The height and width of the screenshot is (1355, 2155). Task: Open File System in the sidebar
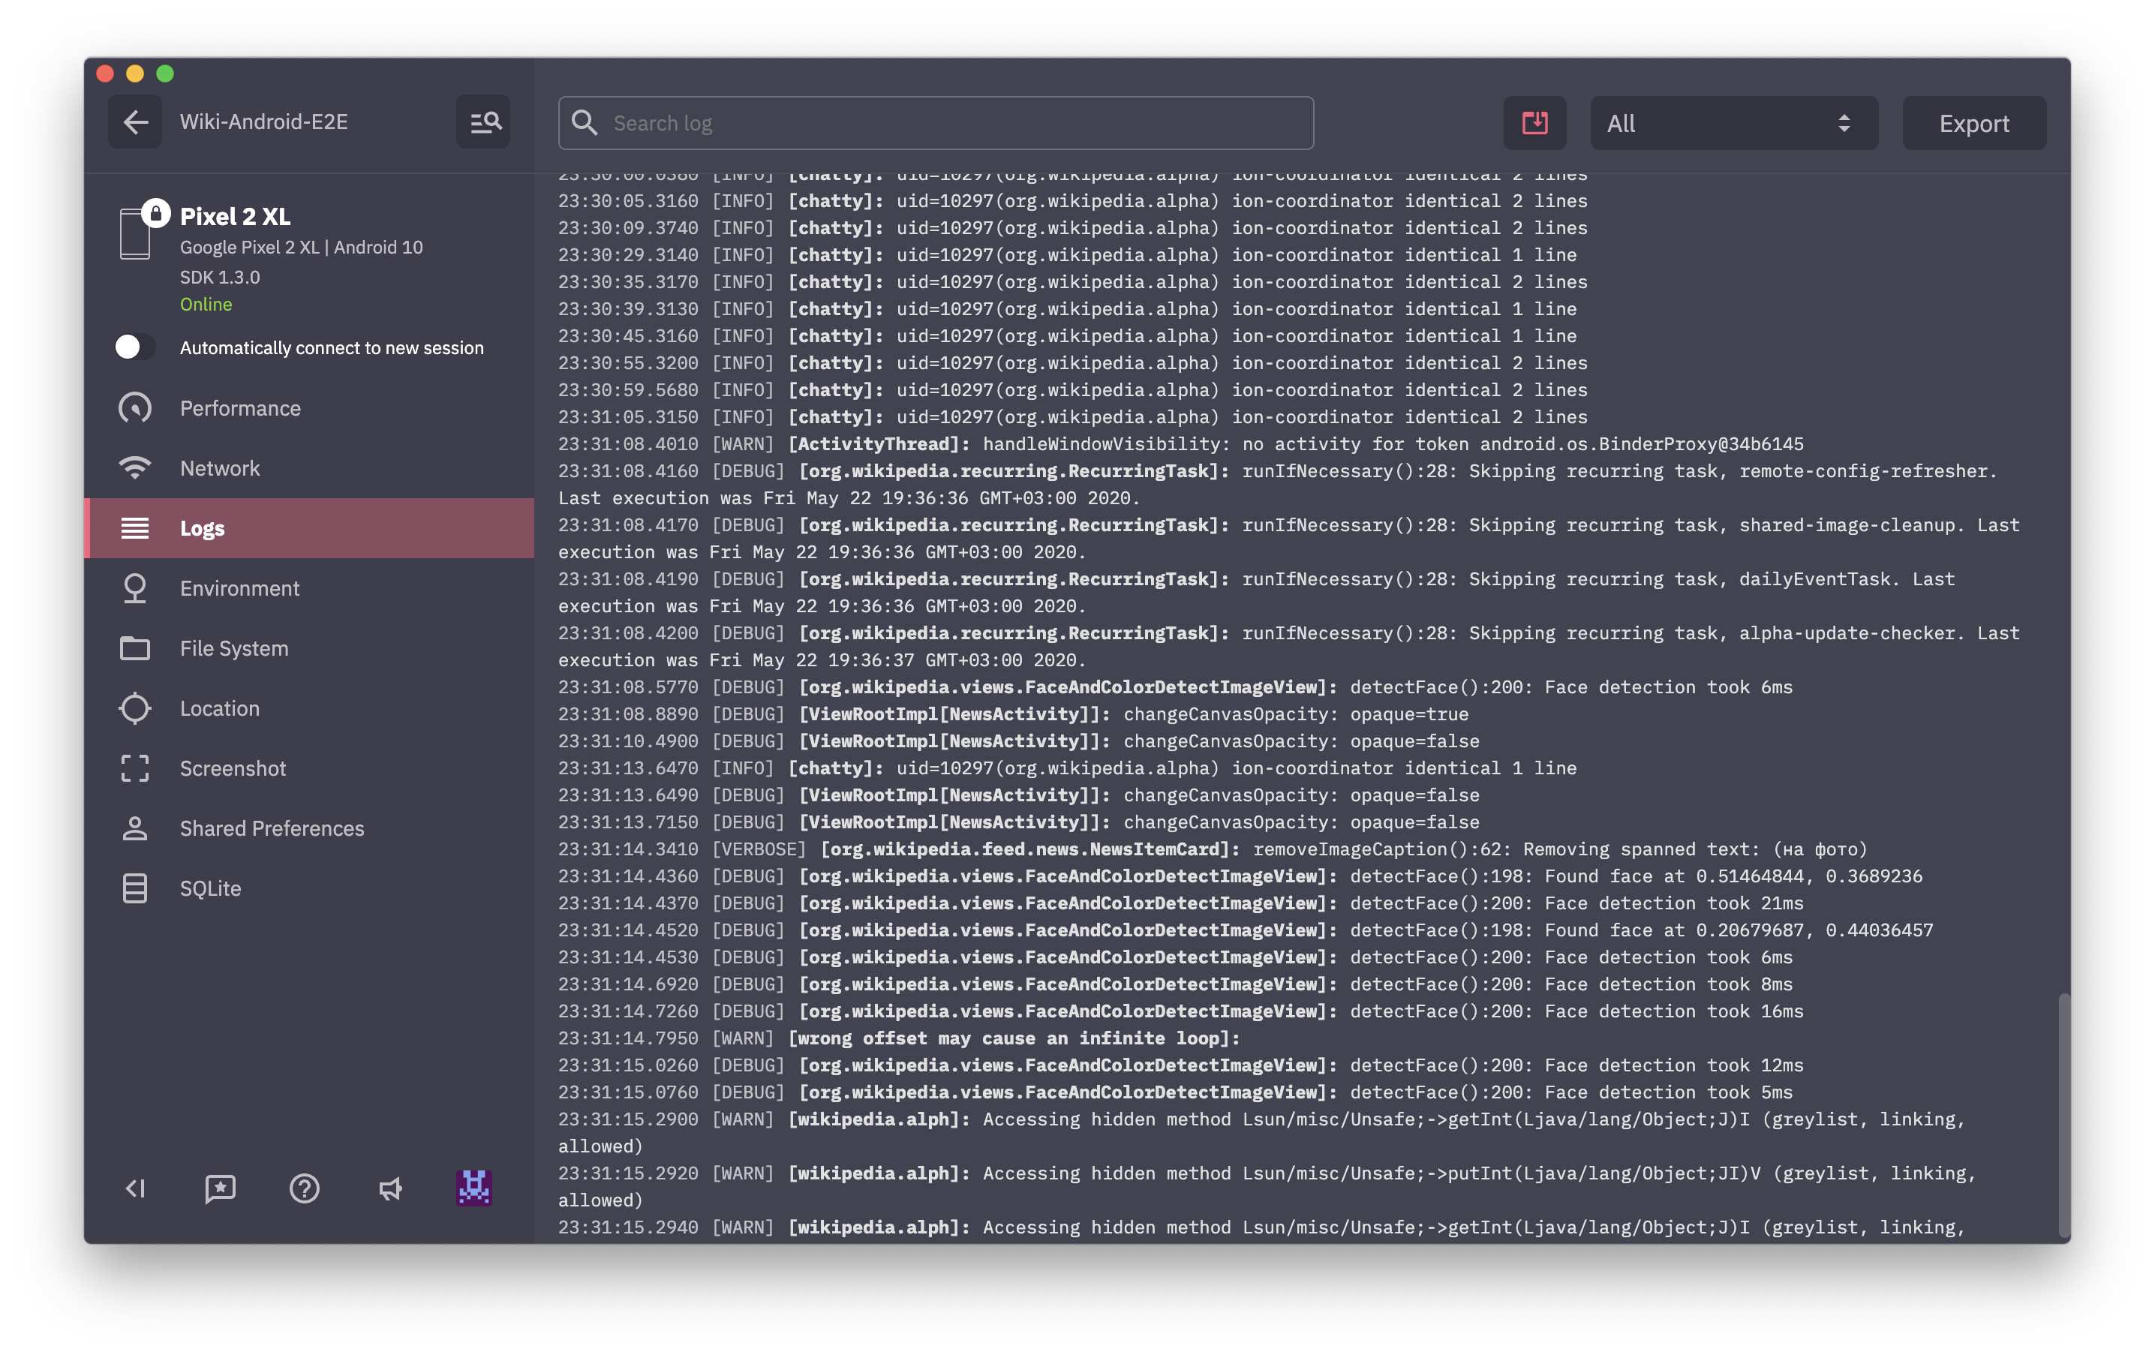click(233, 648)
